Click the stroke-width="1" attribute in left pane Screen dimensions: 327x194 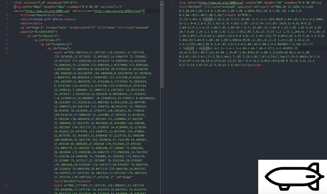coord(82,27)
